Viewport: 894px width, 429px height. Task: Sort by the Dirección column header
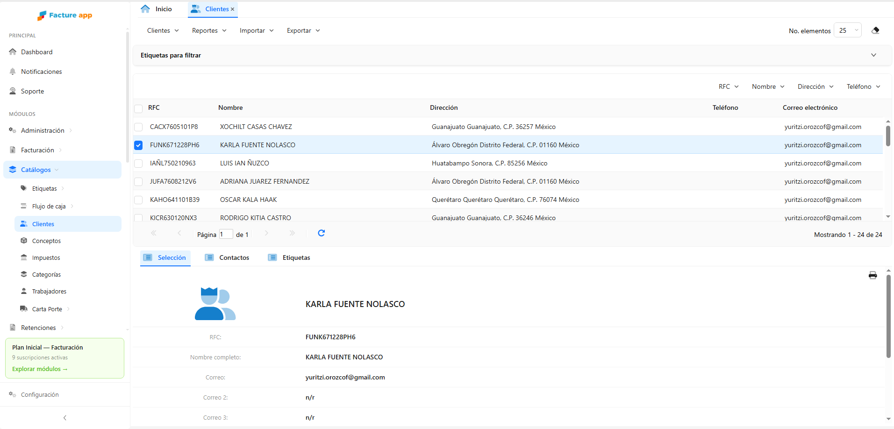pos(444,107)
